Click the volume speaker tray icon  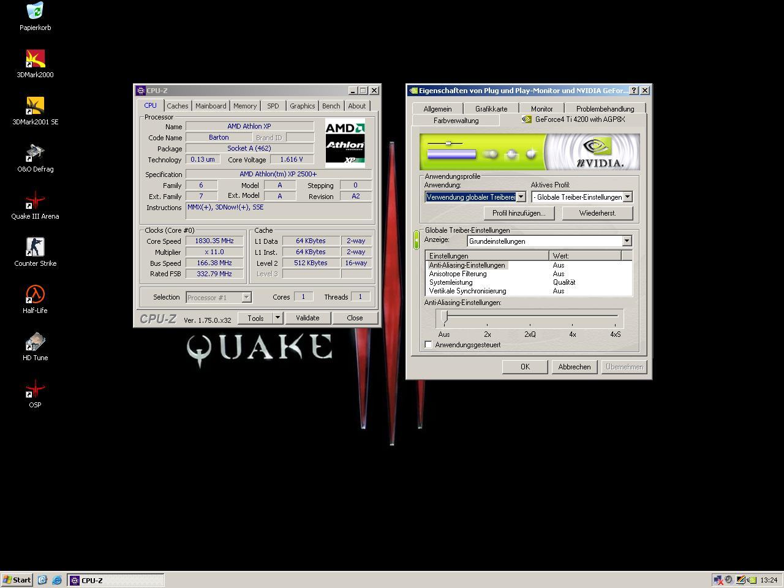(729, 580)
